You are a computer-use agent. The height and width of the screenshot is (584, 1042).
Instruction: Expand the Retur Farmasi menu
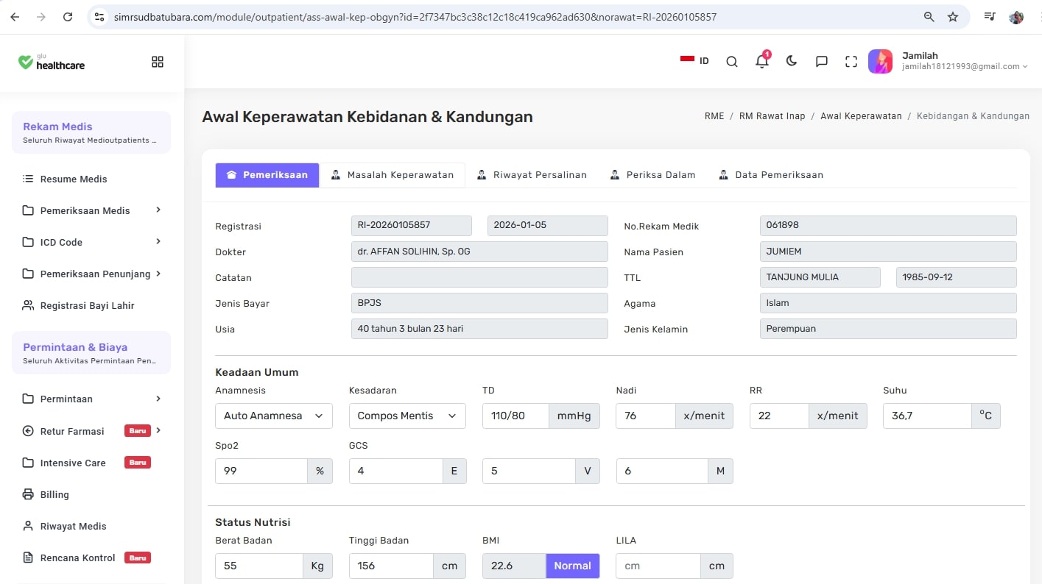pos(91,431)
